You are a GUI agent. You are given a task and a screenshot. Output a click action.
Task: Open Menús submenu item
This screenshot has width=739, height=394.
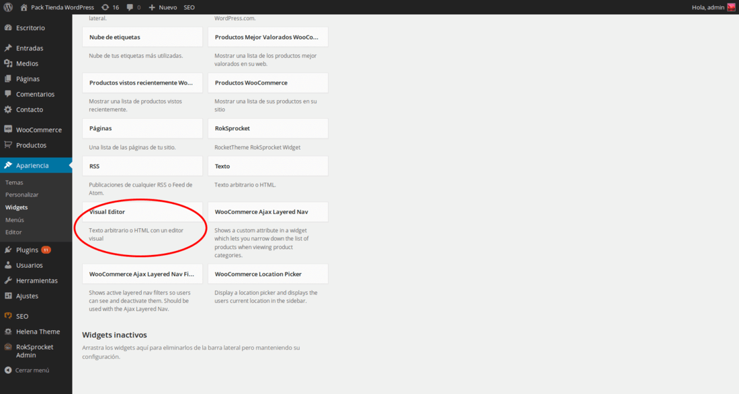coord(15,220)
